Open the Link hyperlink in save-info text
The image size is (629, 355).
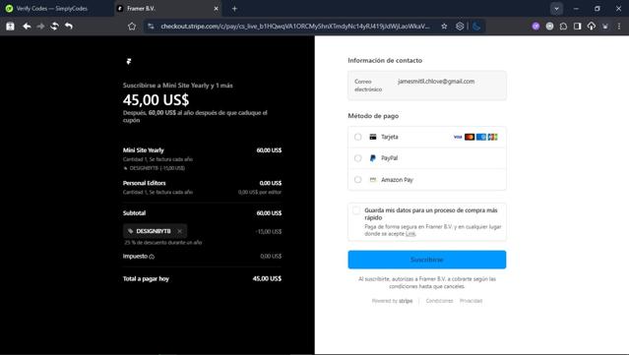(409, 234)
